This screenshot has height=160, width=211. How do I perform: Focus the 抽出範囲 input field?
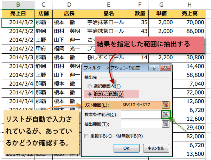(x=141, y=124)
